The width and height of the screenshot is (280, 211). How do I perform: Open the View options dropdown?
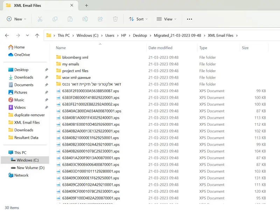[166, 19]
